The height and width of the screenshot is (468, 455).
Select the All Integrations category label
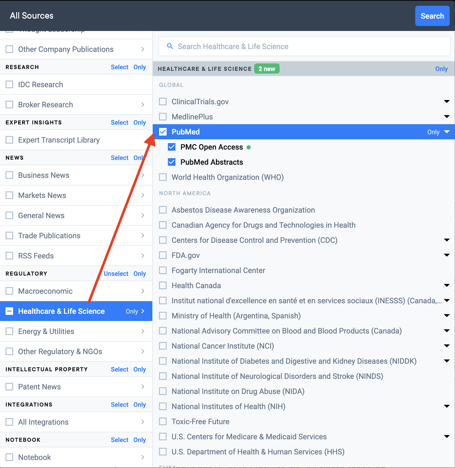(43, 422)
